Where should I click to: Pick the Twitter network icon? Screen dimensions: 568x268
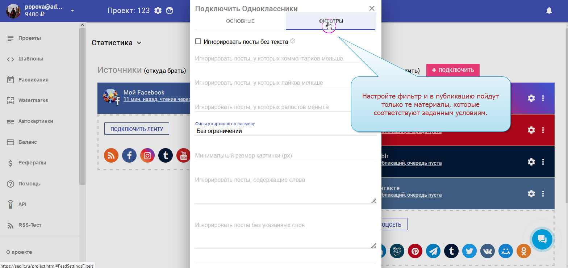pos(469,251)
